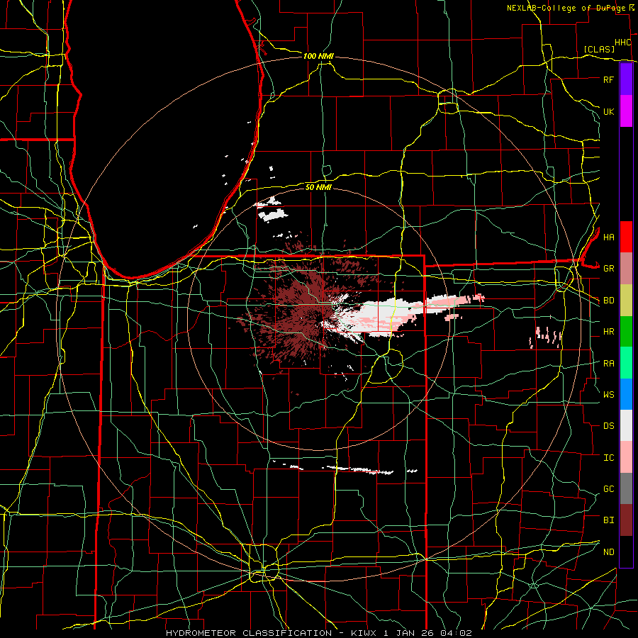
Task: Click the WS blue legend swatch
Action: coord(626,394)
